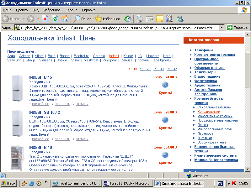Print the page with printer icon
This screenshot has height=188, width=251.
click(140, 19)
